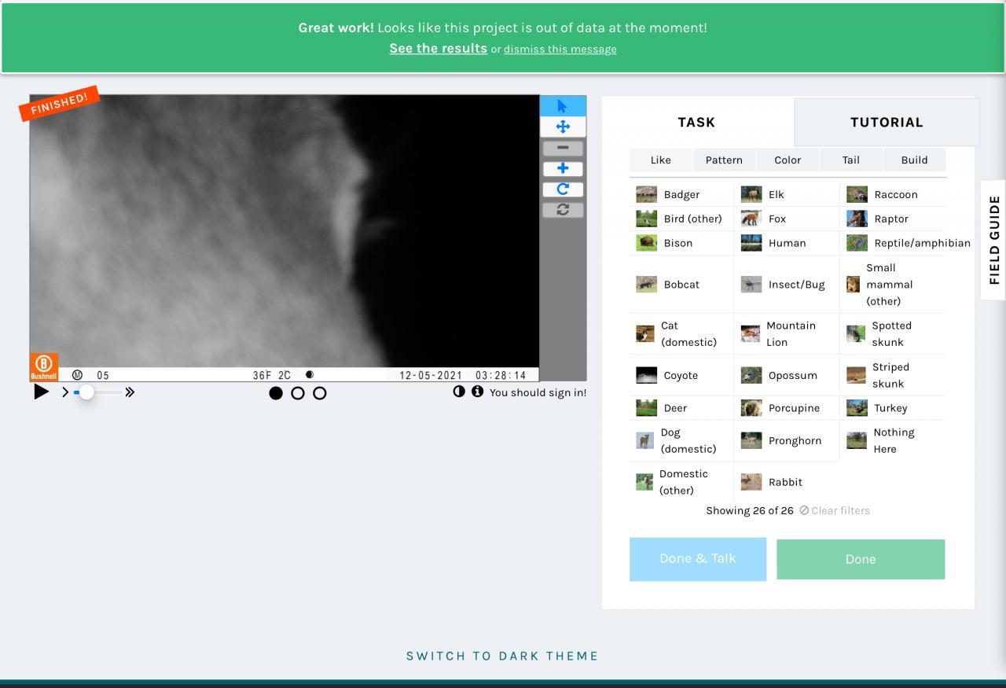Switch to the TUTORIAL tab
The height and width of the screenshot is (688, 1006).
[887, 122]
